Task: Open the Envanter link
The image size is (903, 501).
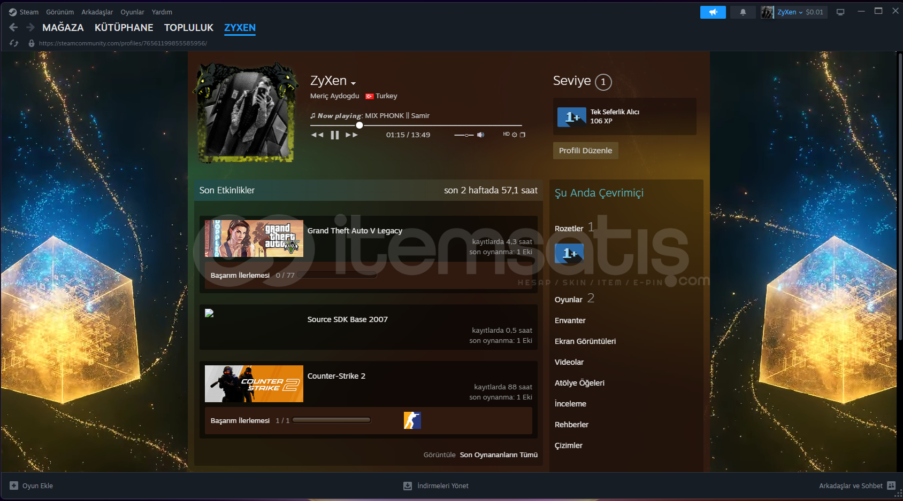Action: 570,320
